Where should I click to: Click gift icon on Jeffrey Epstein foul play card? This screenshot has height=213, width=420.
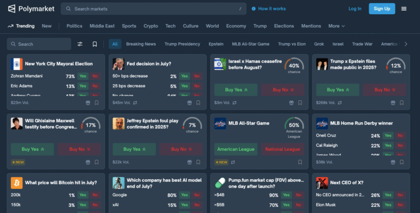click(x=189, y=162)
